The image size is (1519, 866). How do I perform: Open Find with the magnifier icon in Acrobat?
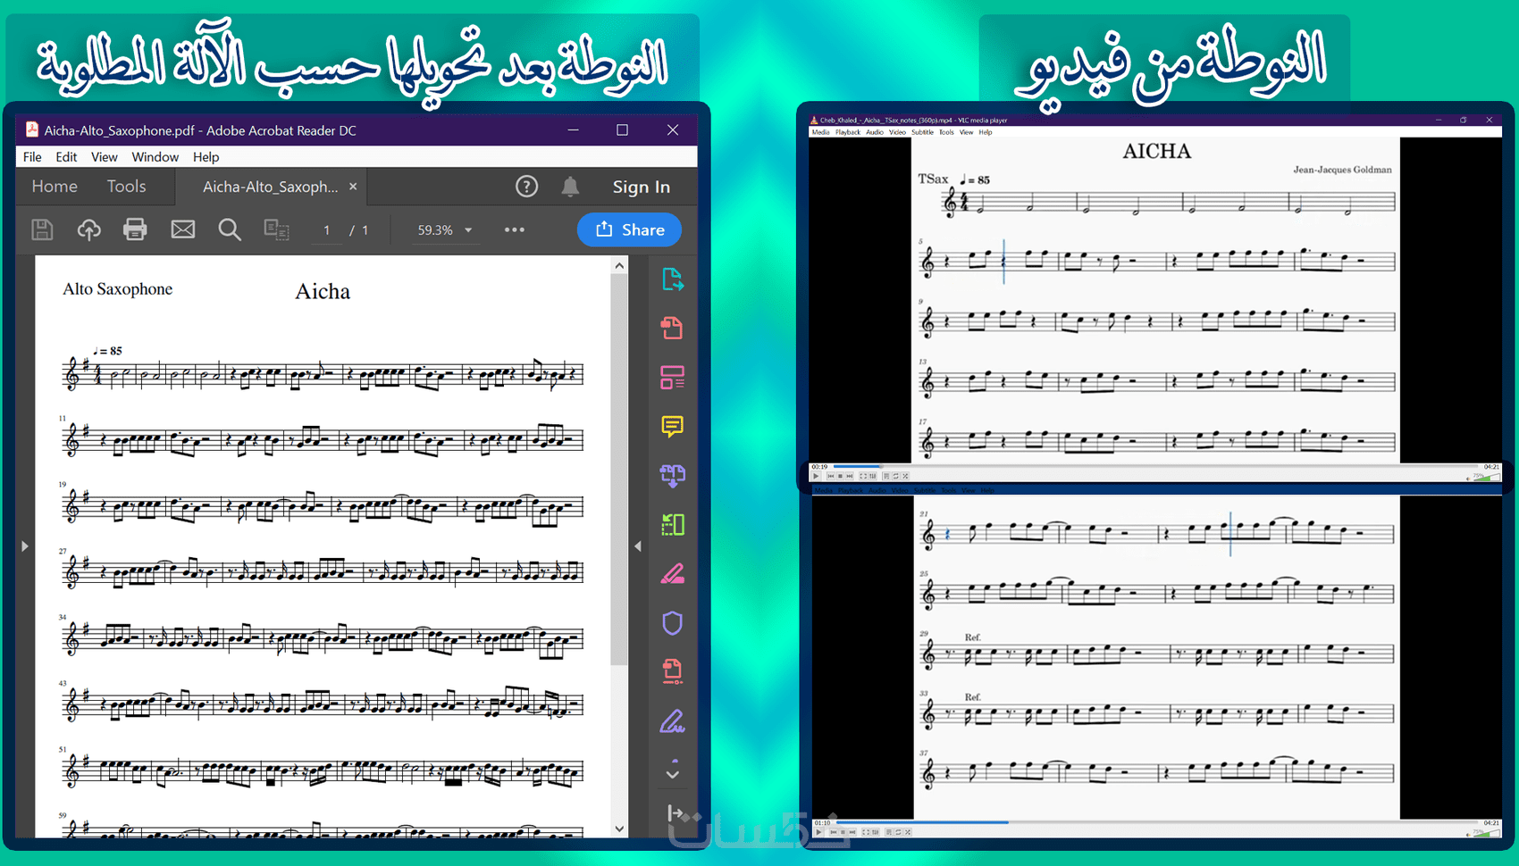pos(230,229)
